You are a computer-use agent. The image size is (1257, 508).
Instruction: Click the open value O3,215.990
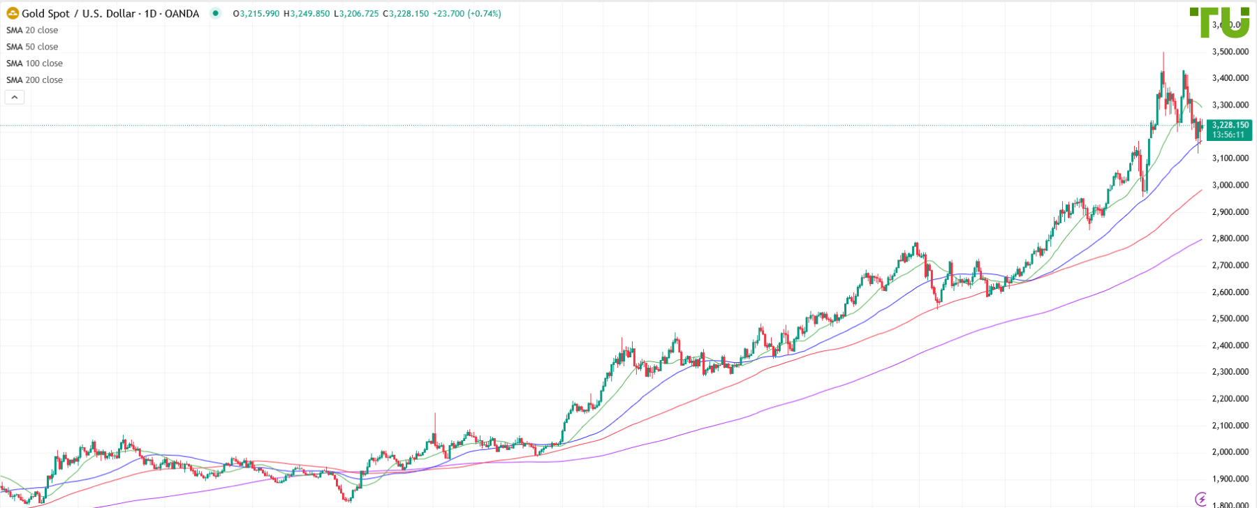(256, 13)
